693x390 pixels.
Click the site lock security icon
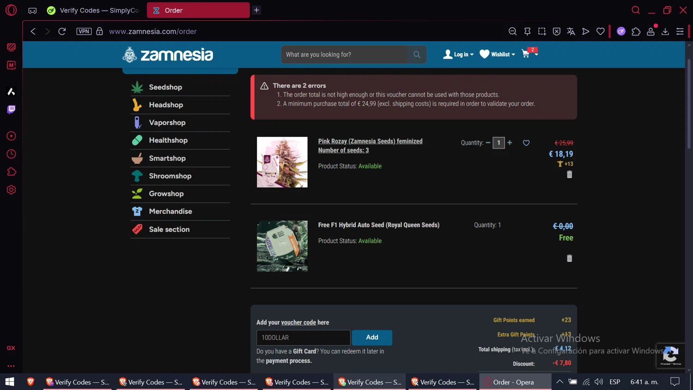[x=99, y=31]
